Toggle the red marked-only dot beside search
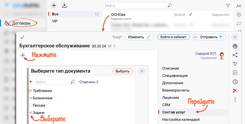The width and height of the screenshot is (245, 124). (x=31, y=82)
